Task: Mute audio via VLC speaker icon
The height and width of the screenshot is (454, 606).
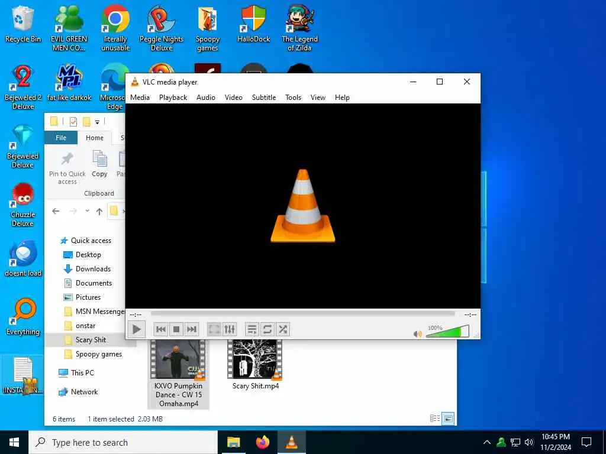Action: [417, 334]
